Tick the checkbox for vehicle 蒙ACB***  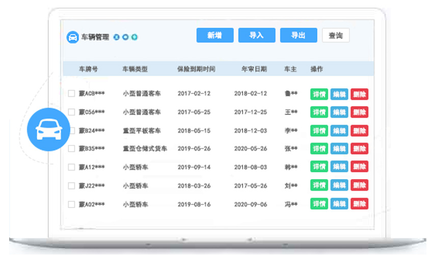click(71, 93)
